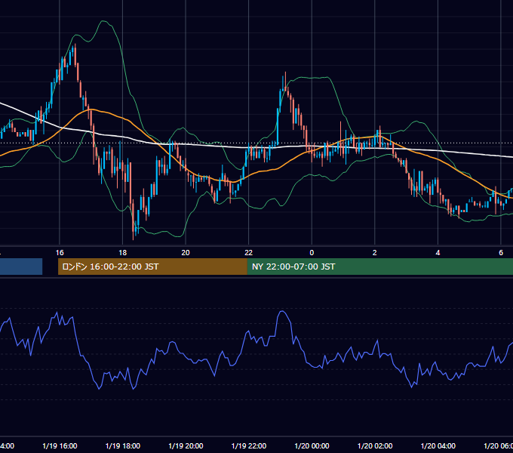Click the 4 hour label on price chart axis
513x453 pixels.
click(x=438, y=253)
